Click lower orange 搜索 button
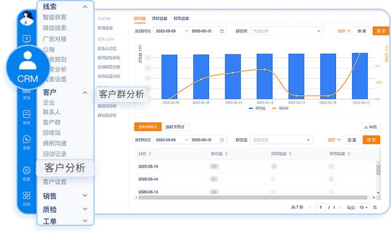Image resolution: width=391 pixels, height=233 pixels. tap(371, 140)
